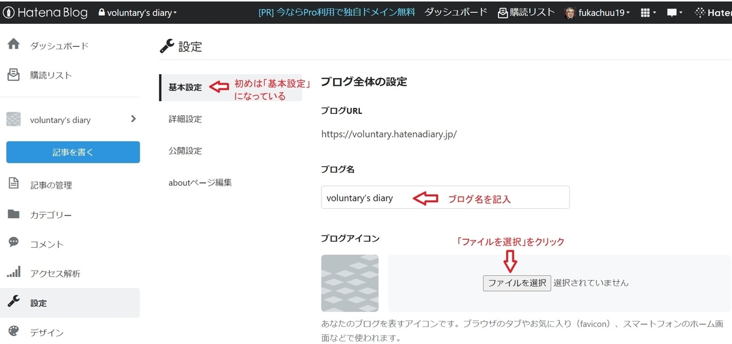The width and height of the screenshot is (732, 344).
Task: Open the PR Pro独自ドメイン無料 link
Action: click(x=337, y=12)
